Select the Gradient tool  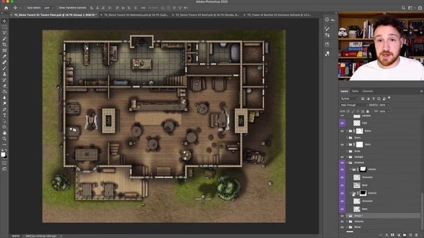tap(4, 92)
